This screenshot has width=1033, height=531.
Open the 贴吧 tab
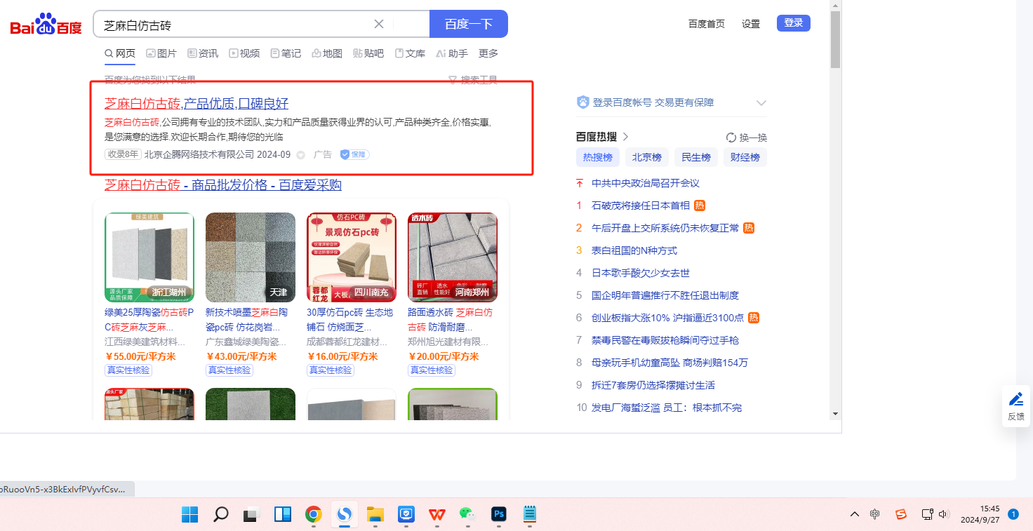coord(368,53)
